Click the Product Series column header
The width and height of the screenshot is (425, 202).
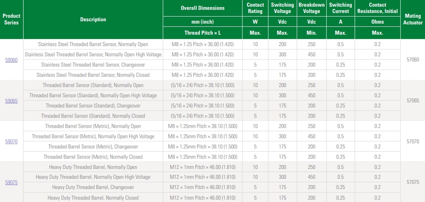[11, 19]
